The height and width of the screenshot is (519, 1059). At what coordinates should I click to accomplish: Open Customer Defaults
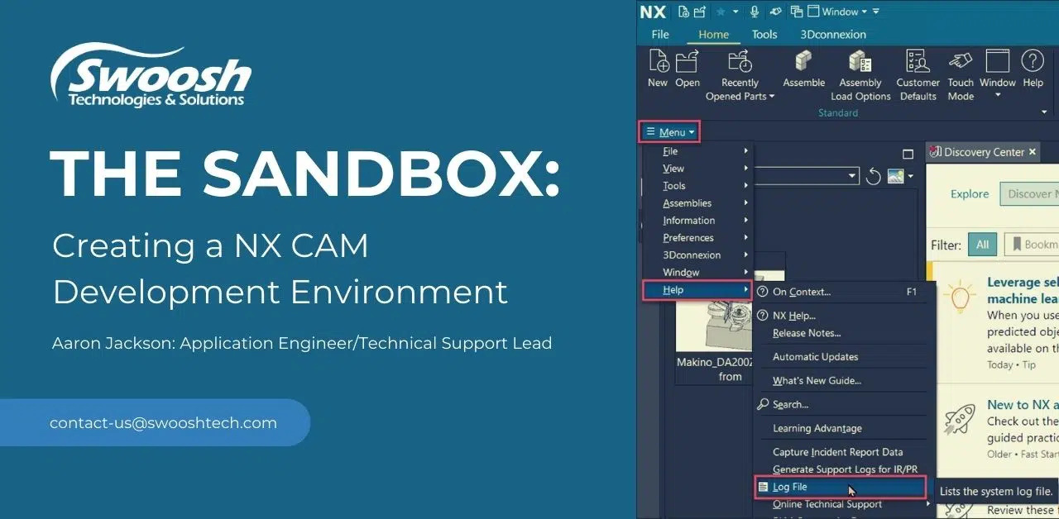pos(918,75)
